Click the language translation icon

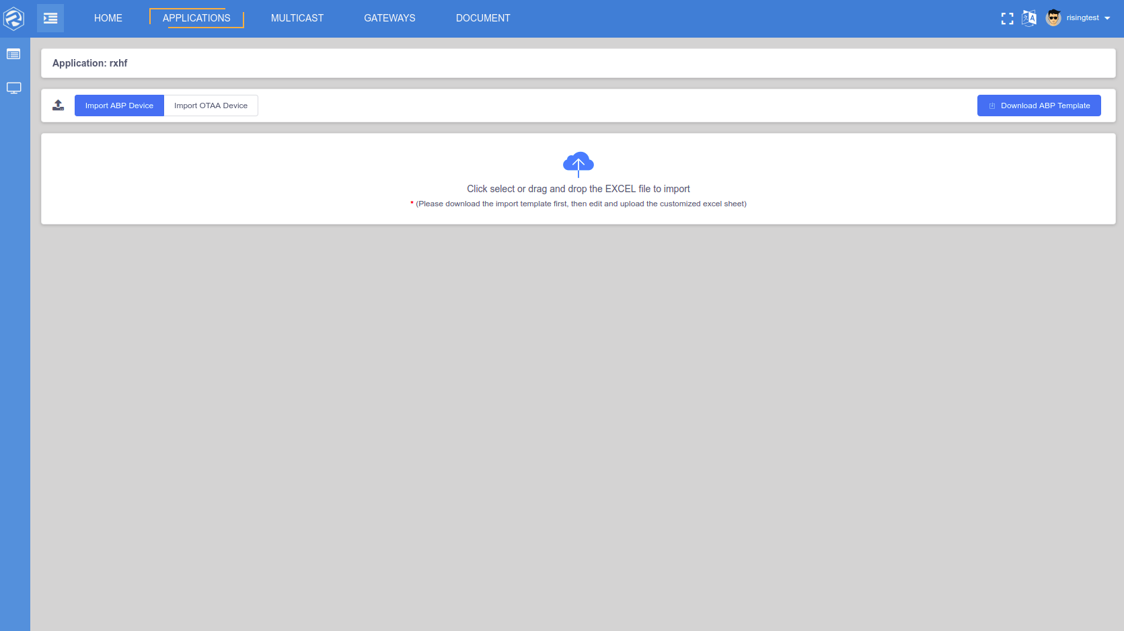coord(1029,18)
